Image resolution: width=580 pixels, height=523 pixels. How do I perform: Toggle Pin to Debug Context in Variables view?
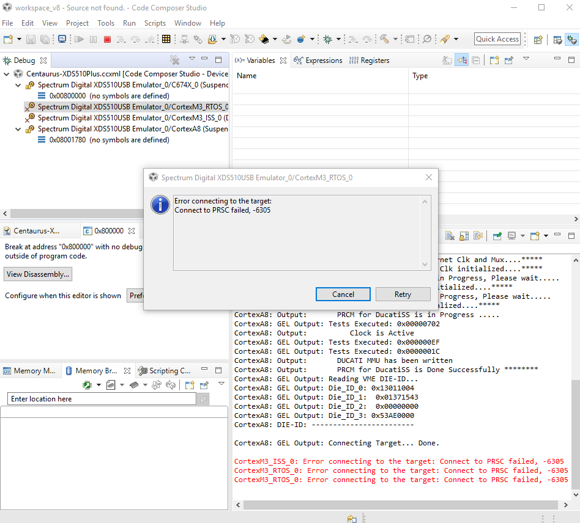click(x=509, y=60)
